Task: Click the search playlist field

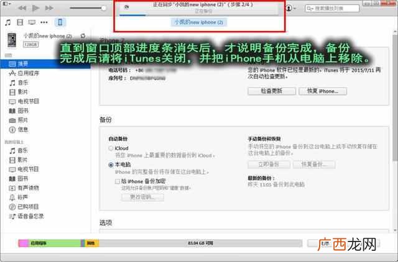Action: pos(332,8)
